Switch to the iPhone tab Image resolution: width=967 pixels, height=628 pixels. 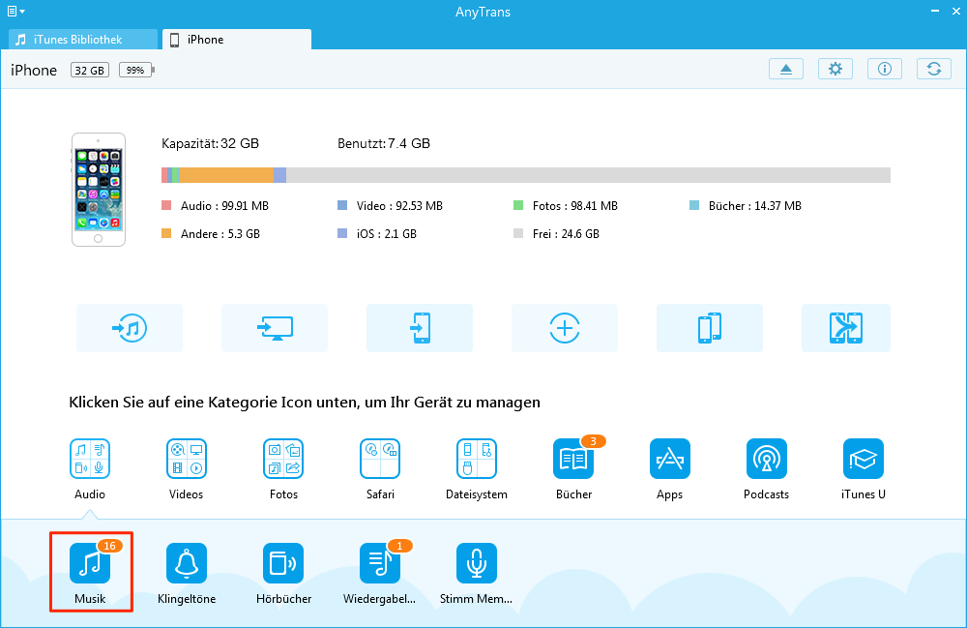click(237, 40)
